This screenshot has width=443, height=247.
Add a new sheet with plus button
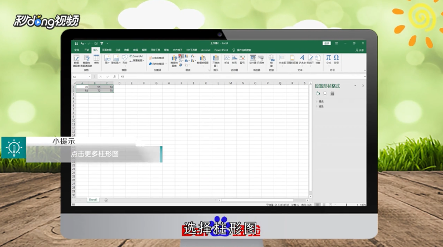(x=106, y=200)
